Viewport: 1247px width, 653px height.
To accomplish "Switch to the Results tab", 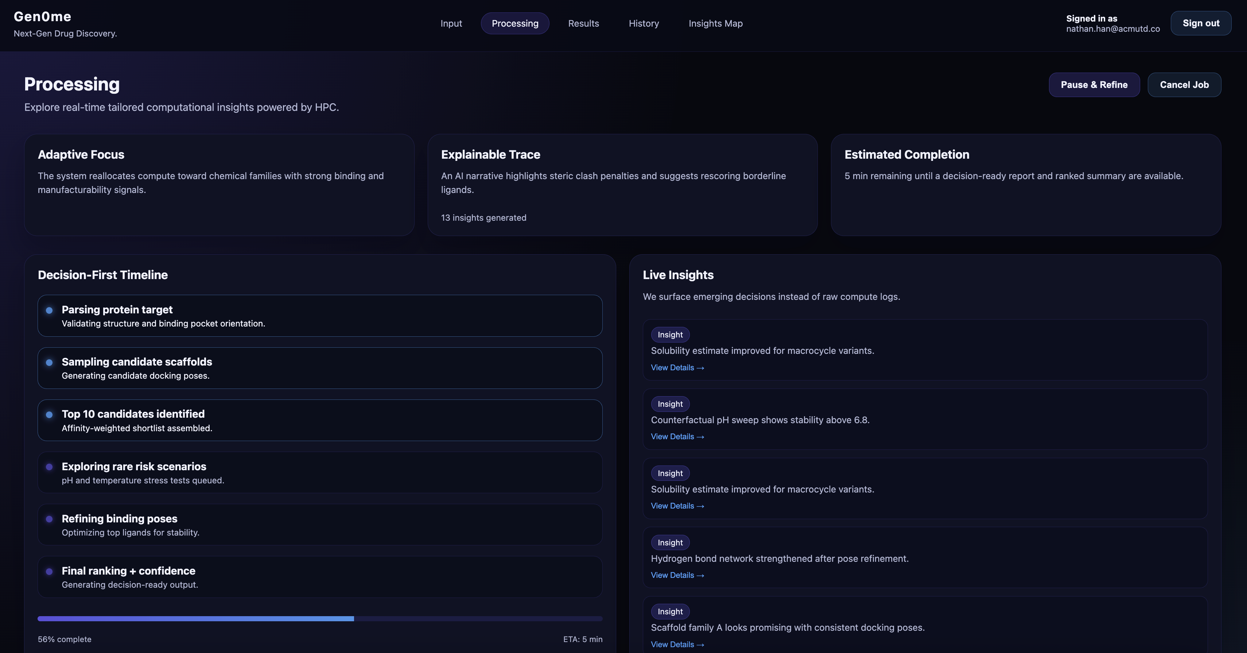I will point(583,23).
